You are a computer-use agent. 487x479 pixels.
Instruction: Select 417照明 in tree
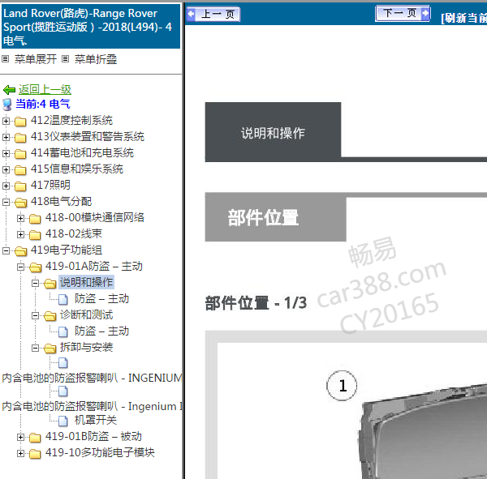[50, 185]
